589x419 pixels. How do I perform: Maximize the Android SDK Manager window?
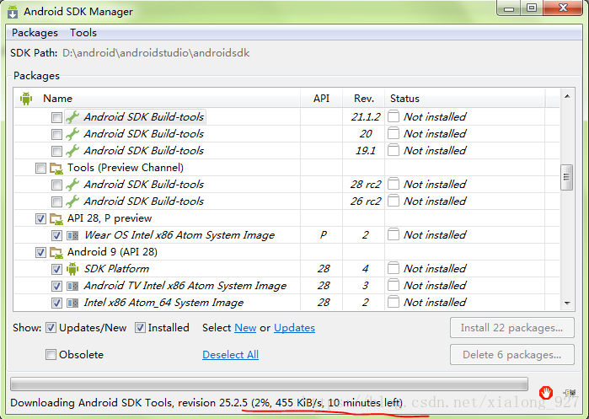coord(532,8)
